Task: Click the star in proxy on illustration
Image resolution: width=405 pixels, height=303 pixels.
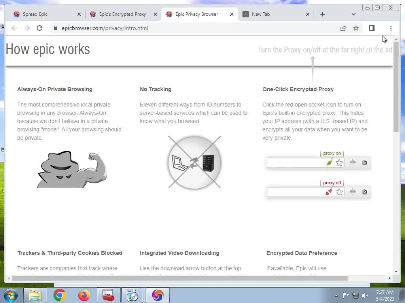Action: point(339,163)
